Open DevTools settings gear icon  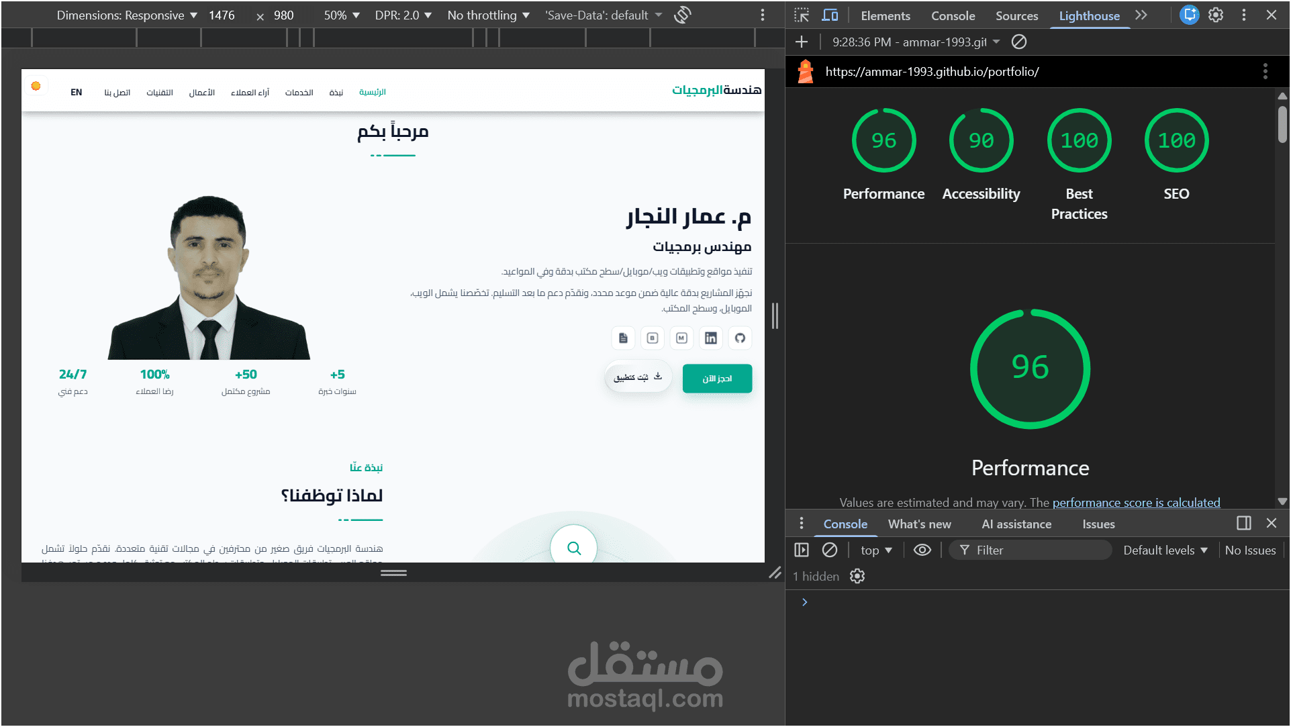pyautogui.click(x=1216, y=15)
